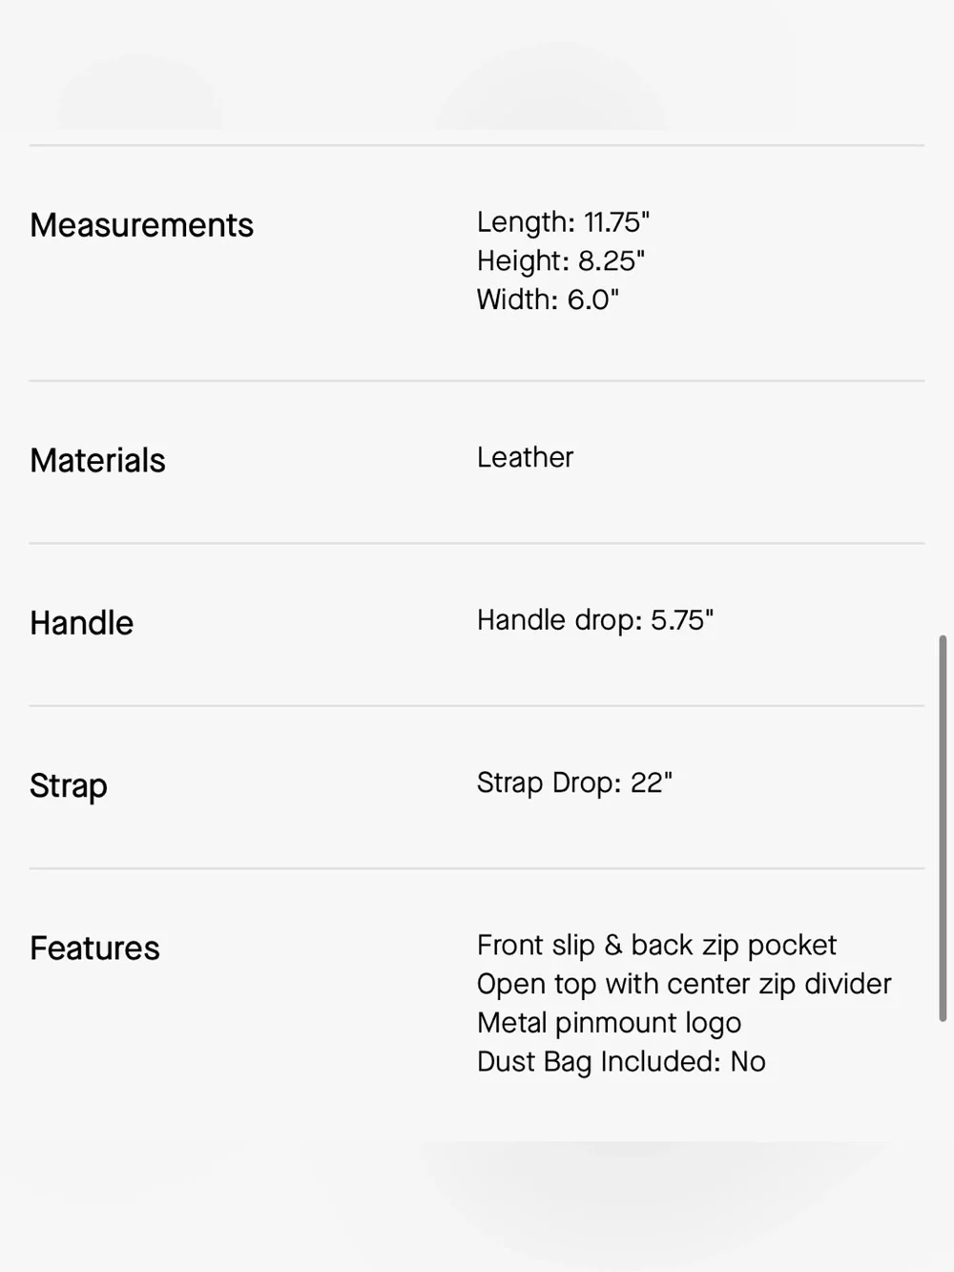Click the Features section heading

94,949
